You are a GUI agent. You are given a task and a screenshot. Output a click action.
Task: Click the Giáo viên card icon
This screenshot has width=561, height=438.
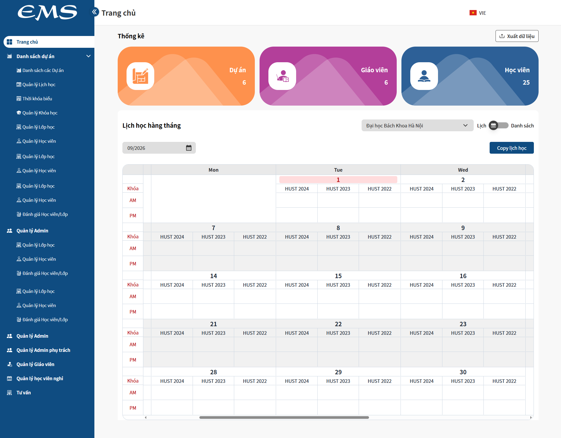tap(282, 76)
